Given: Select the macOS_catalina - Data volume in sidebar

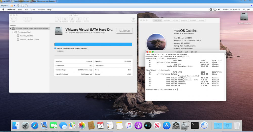Looking at the screenshot, I should pos(29,39).
